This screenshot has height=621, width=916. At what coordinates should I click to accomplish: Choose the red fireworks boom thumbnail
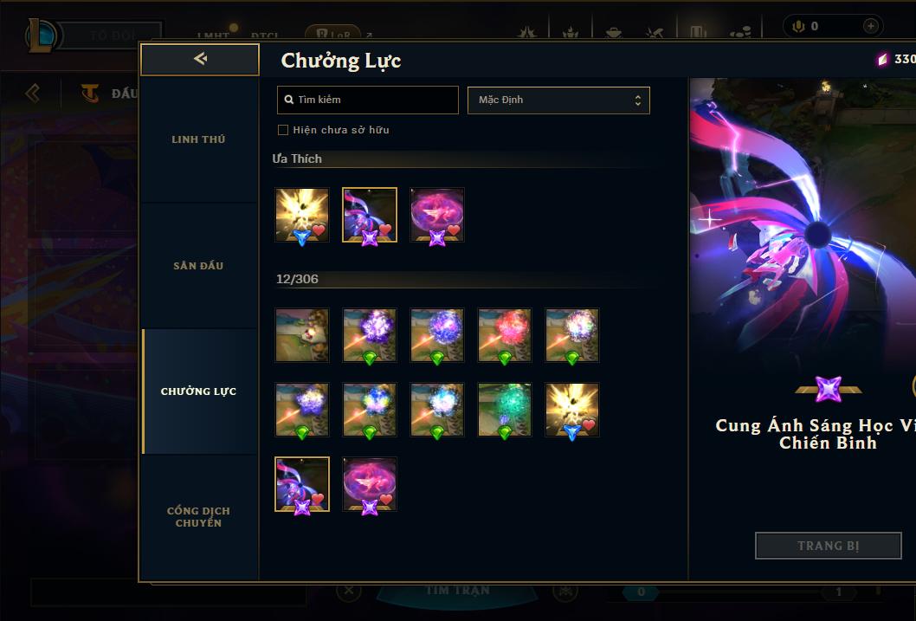pyautogui.click(x=505, y=334)
